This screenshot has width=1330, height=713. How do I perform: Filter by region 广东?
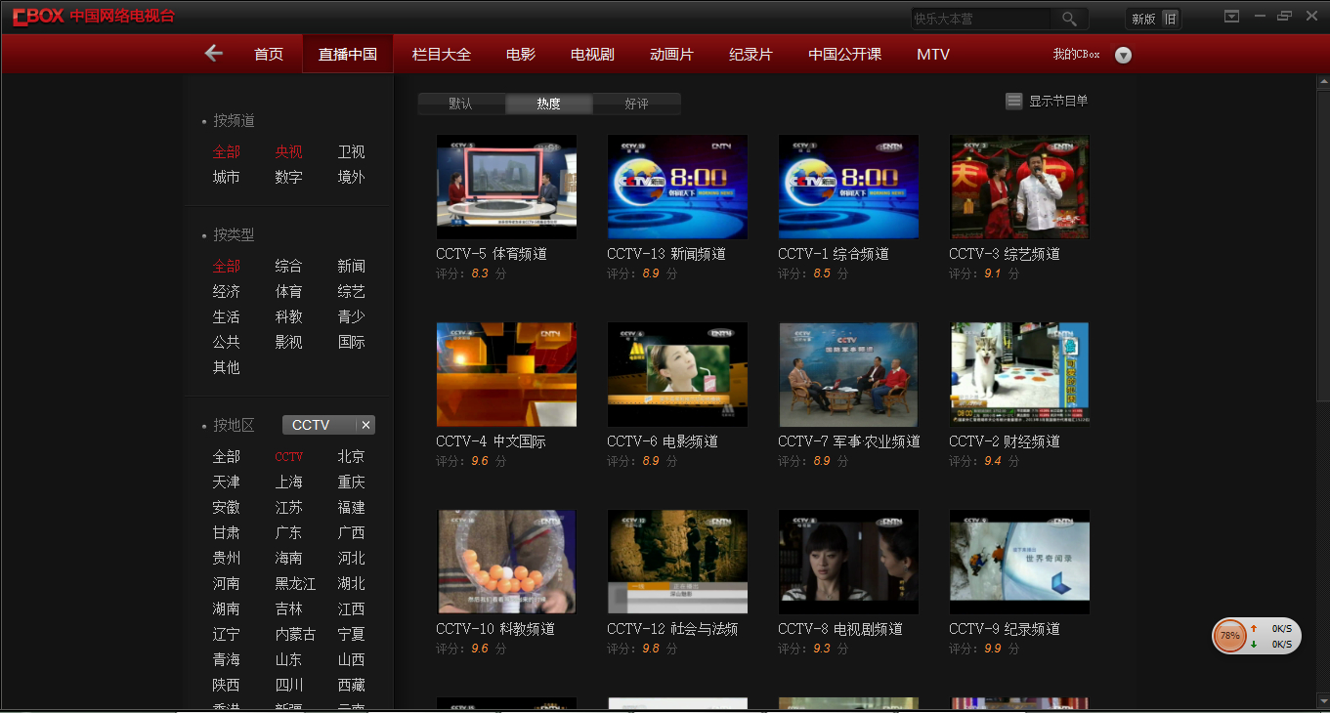coord(288,532)
